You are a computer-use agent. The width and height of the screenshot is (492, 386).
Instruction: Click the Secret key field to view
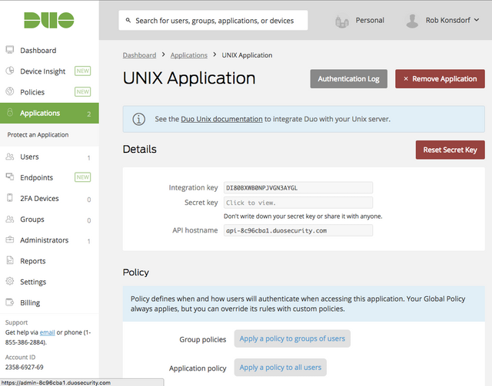click(298, 203)
